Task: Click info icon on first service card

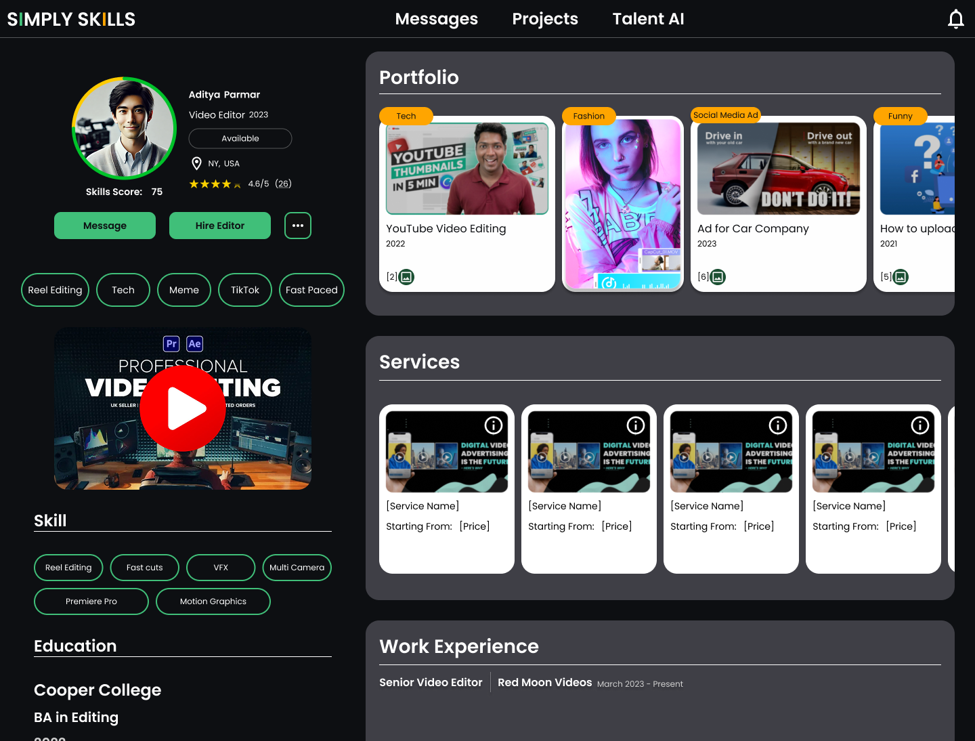Action: (x=494, y=425)
